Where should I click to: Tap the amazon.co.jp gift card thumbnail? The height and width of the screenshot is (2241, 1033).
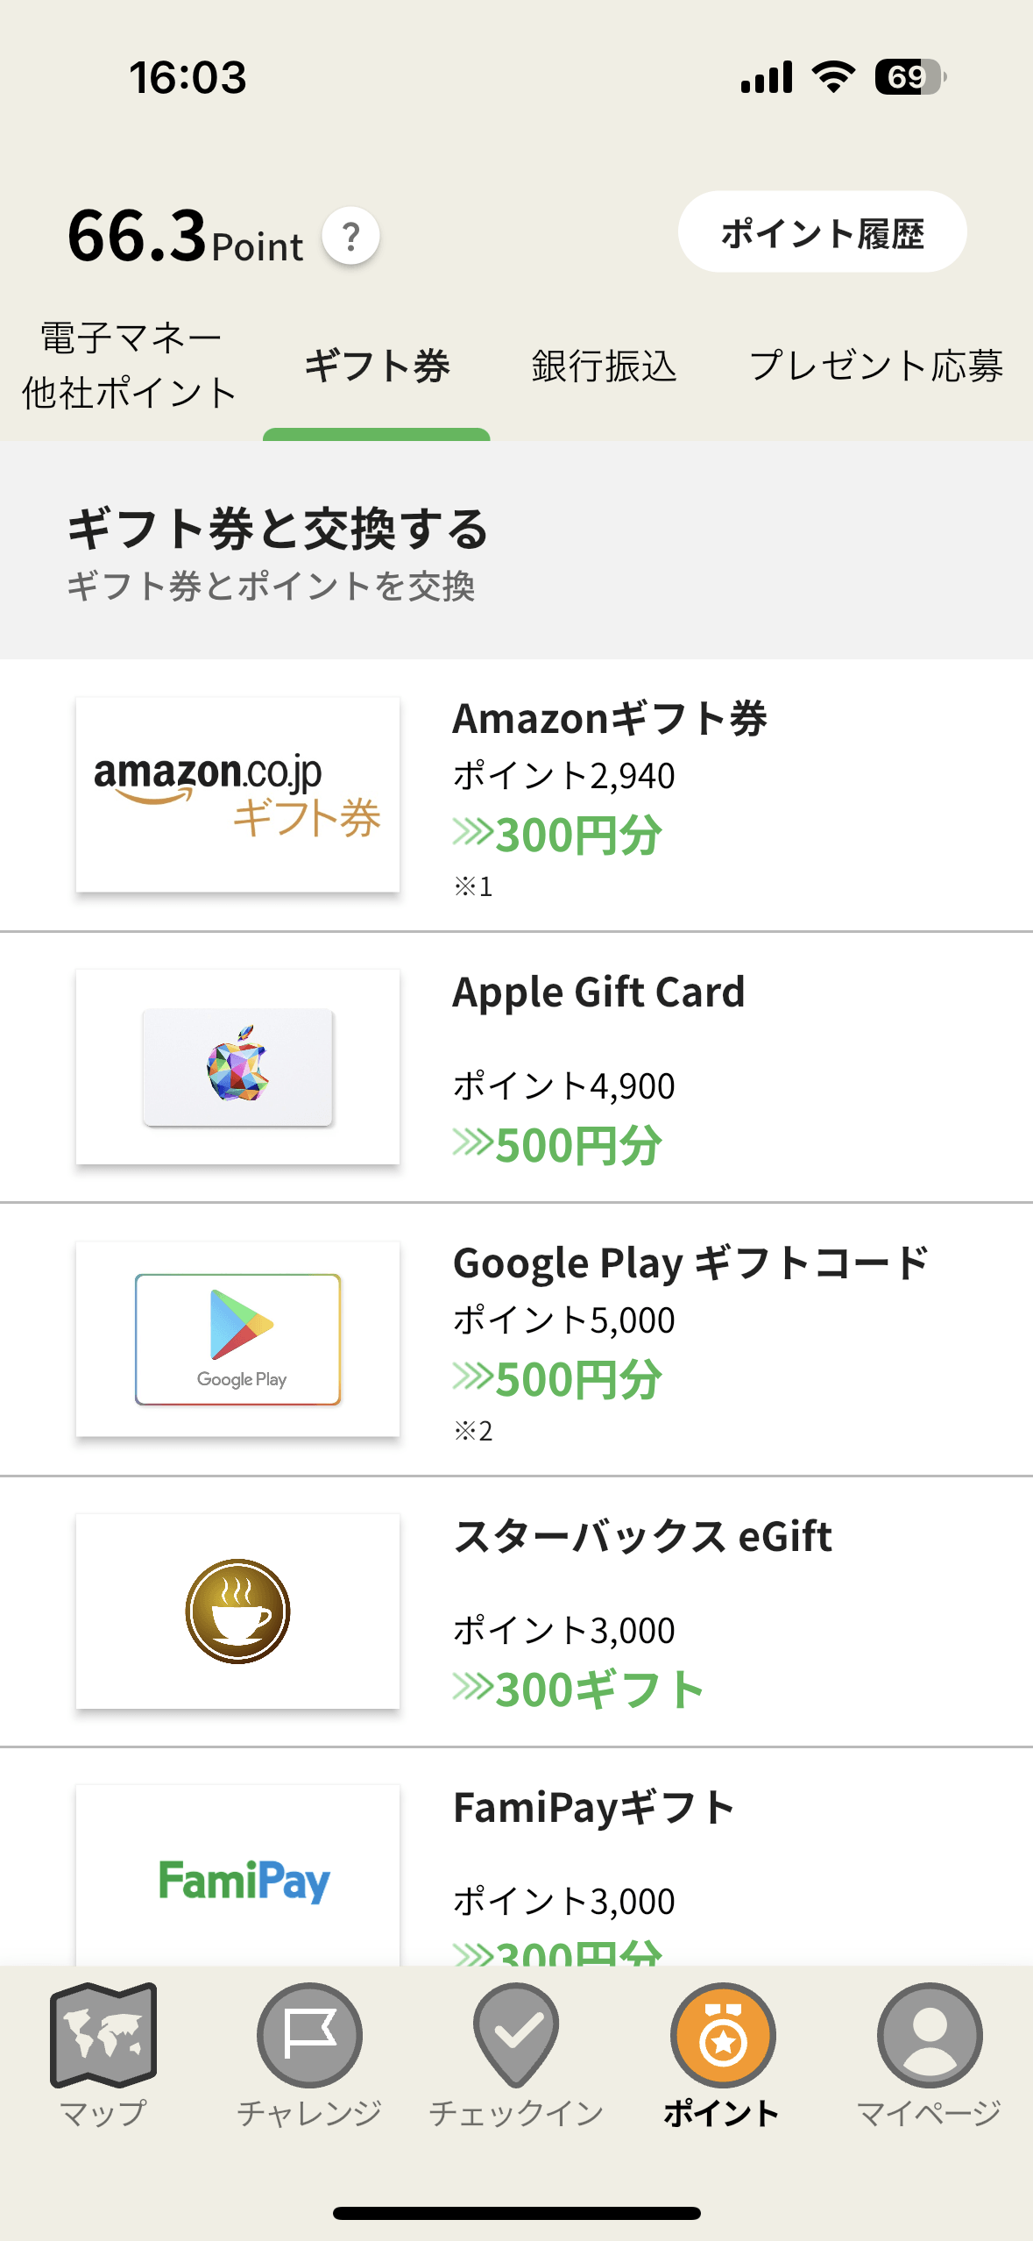coord(237,794)
